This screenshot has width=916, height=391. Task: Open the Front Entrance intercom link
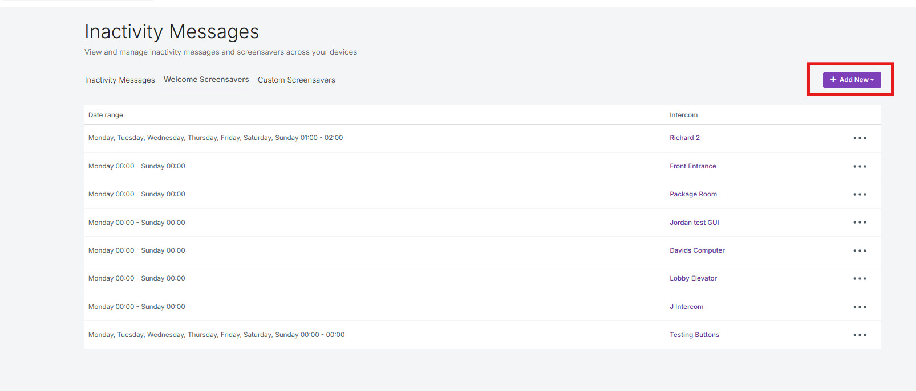692,166
